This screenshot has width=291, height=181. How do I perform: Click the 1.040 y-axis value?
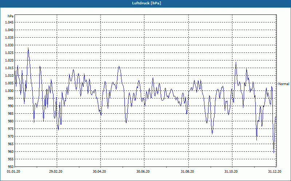[9, 30]
